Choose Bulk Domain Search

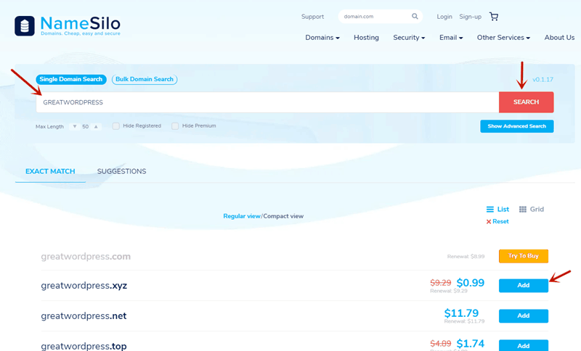tap(145, 79)
